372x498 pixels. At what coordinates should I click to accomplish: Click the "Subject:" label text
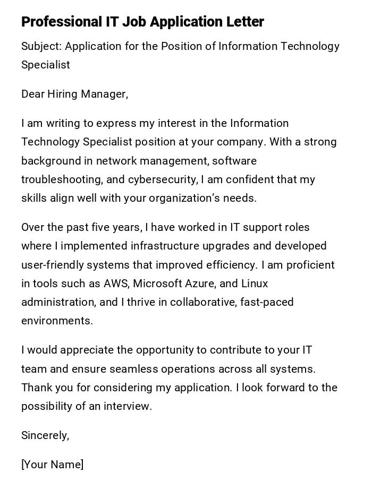(41, 46)
